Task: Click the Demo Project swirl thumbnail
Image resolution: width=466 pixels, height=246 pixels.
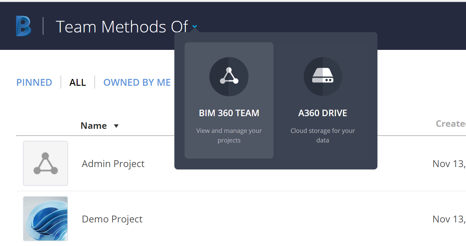Action: click(45, 219)
